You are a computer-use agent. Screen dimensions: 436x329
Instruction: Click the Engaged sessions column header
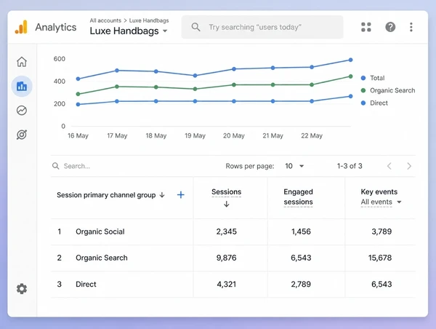[x=298, y=197]
